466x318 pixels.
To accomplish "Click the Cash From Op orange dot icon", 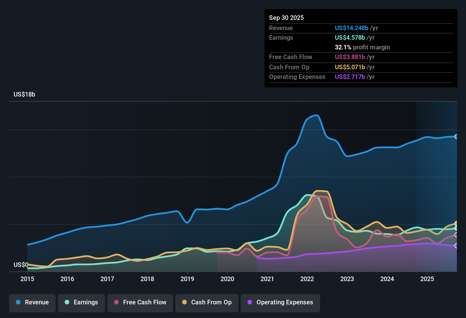I will 184,302.
